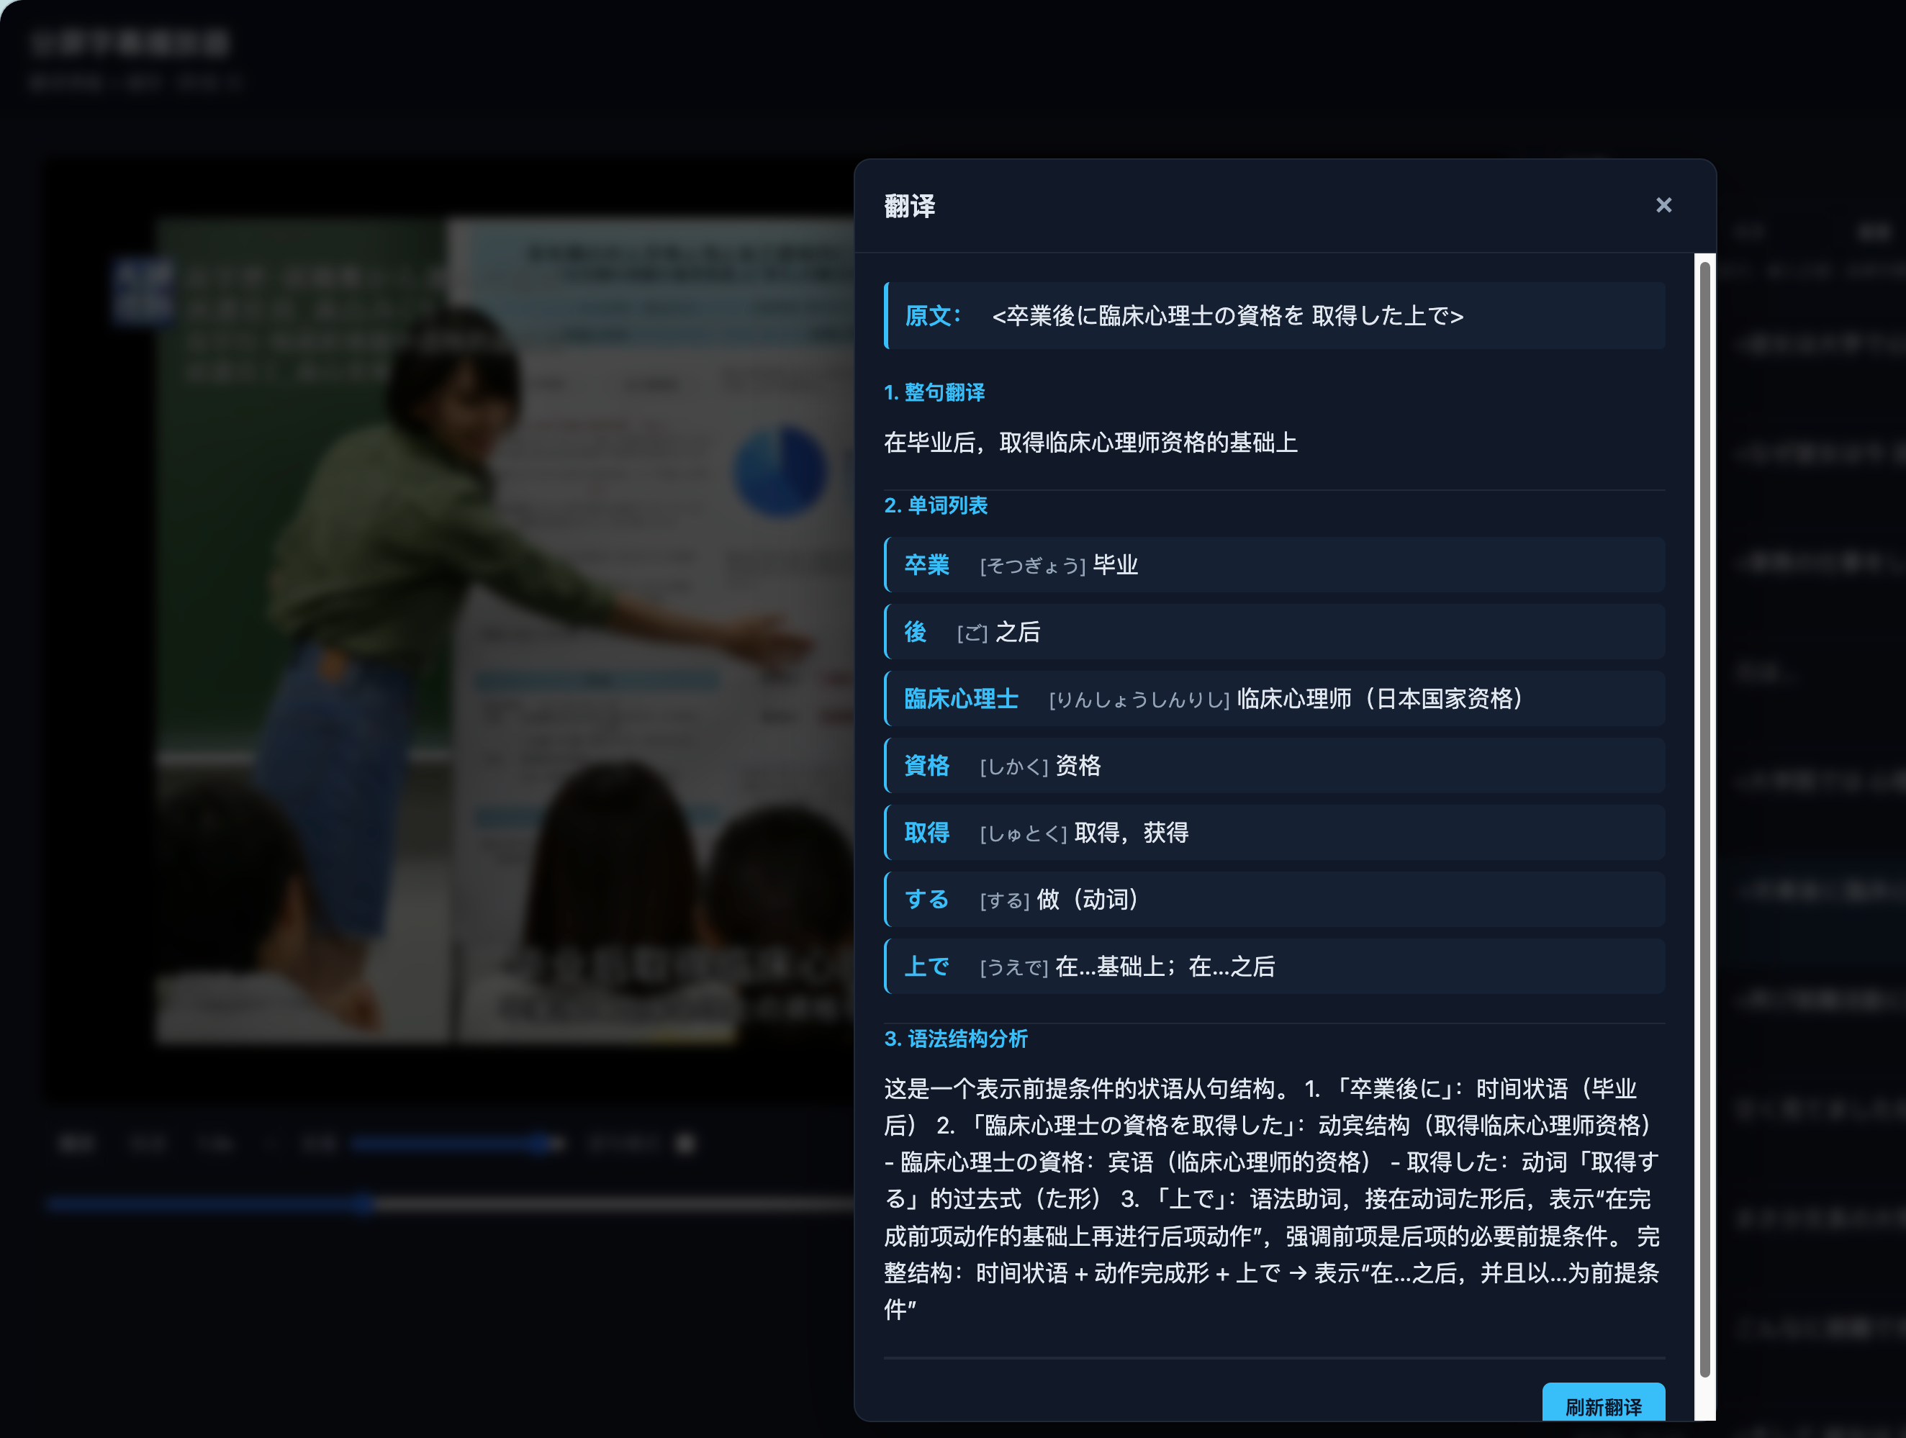Click the translation panel vertical scrollbar

coord(1704,818)
